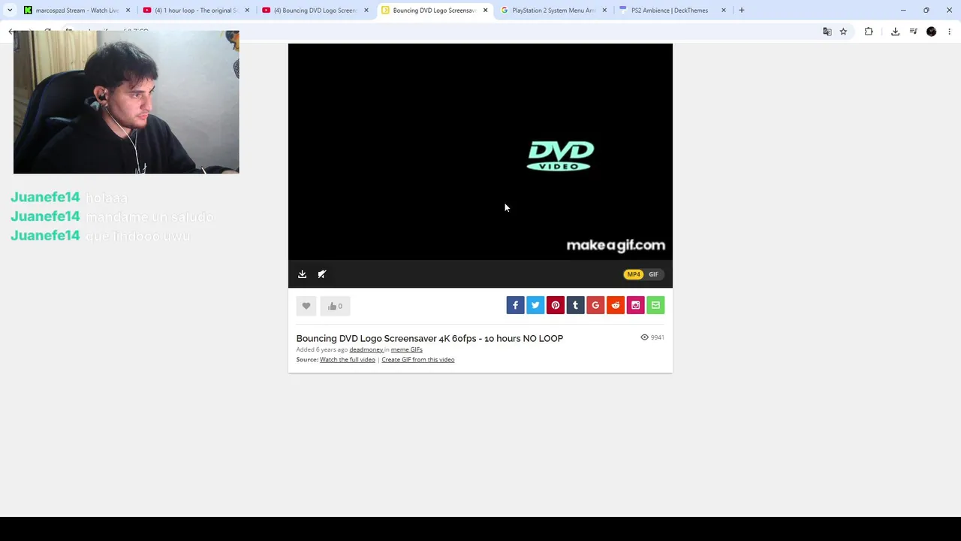
Task: Close the PlayStation 2 System Menu tab
Action: click(x=604, y=11)
